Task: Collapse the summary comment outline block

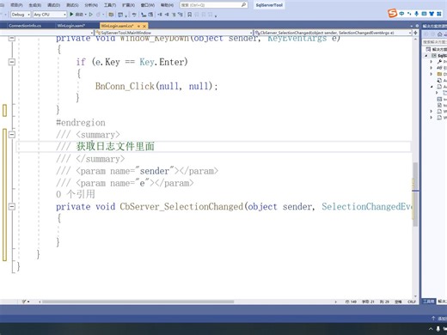Action: coord(12,134)
